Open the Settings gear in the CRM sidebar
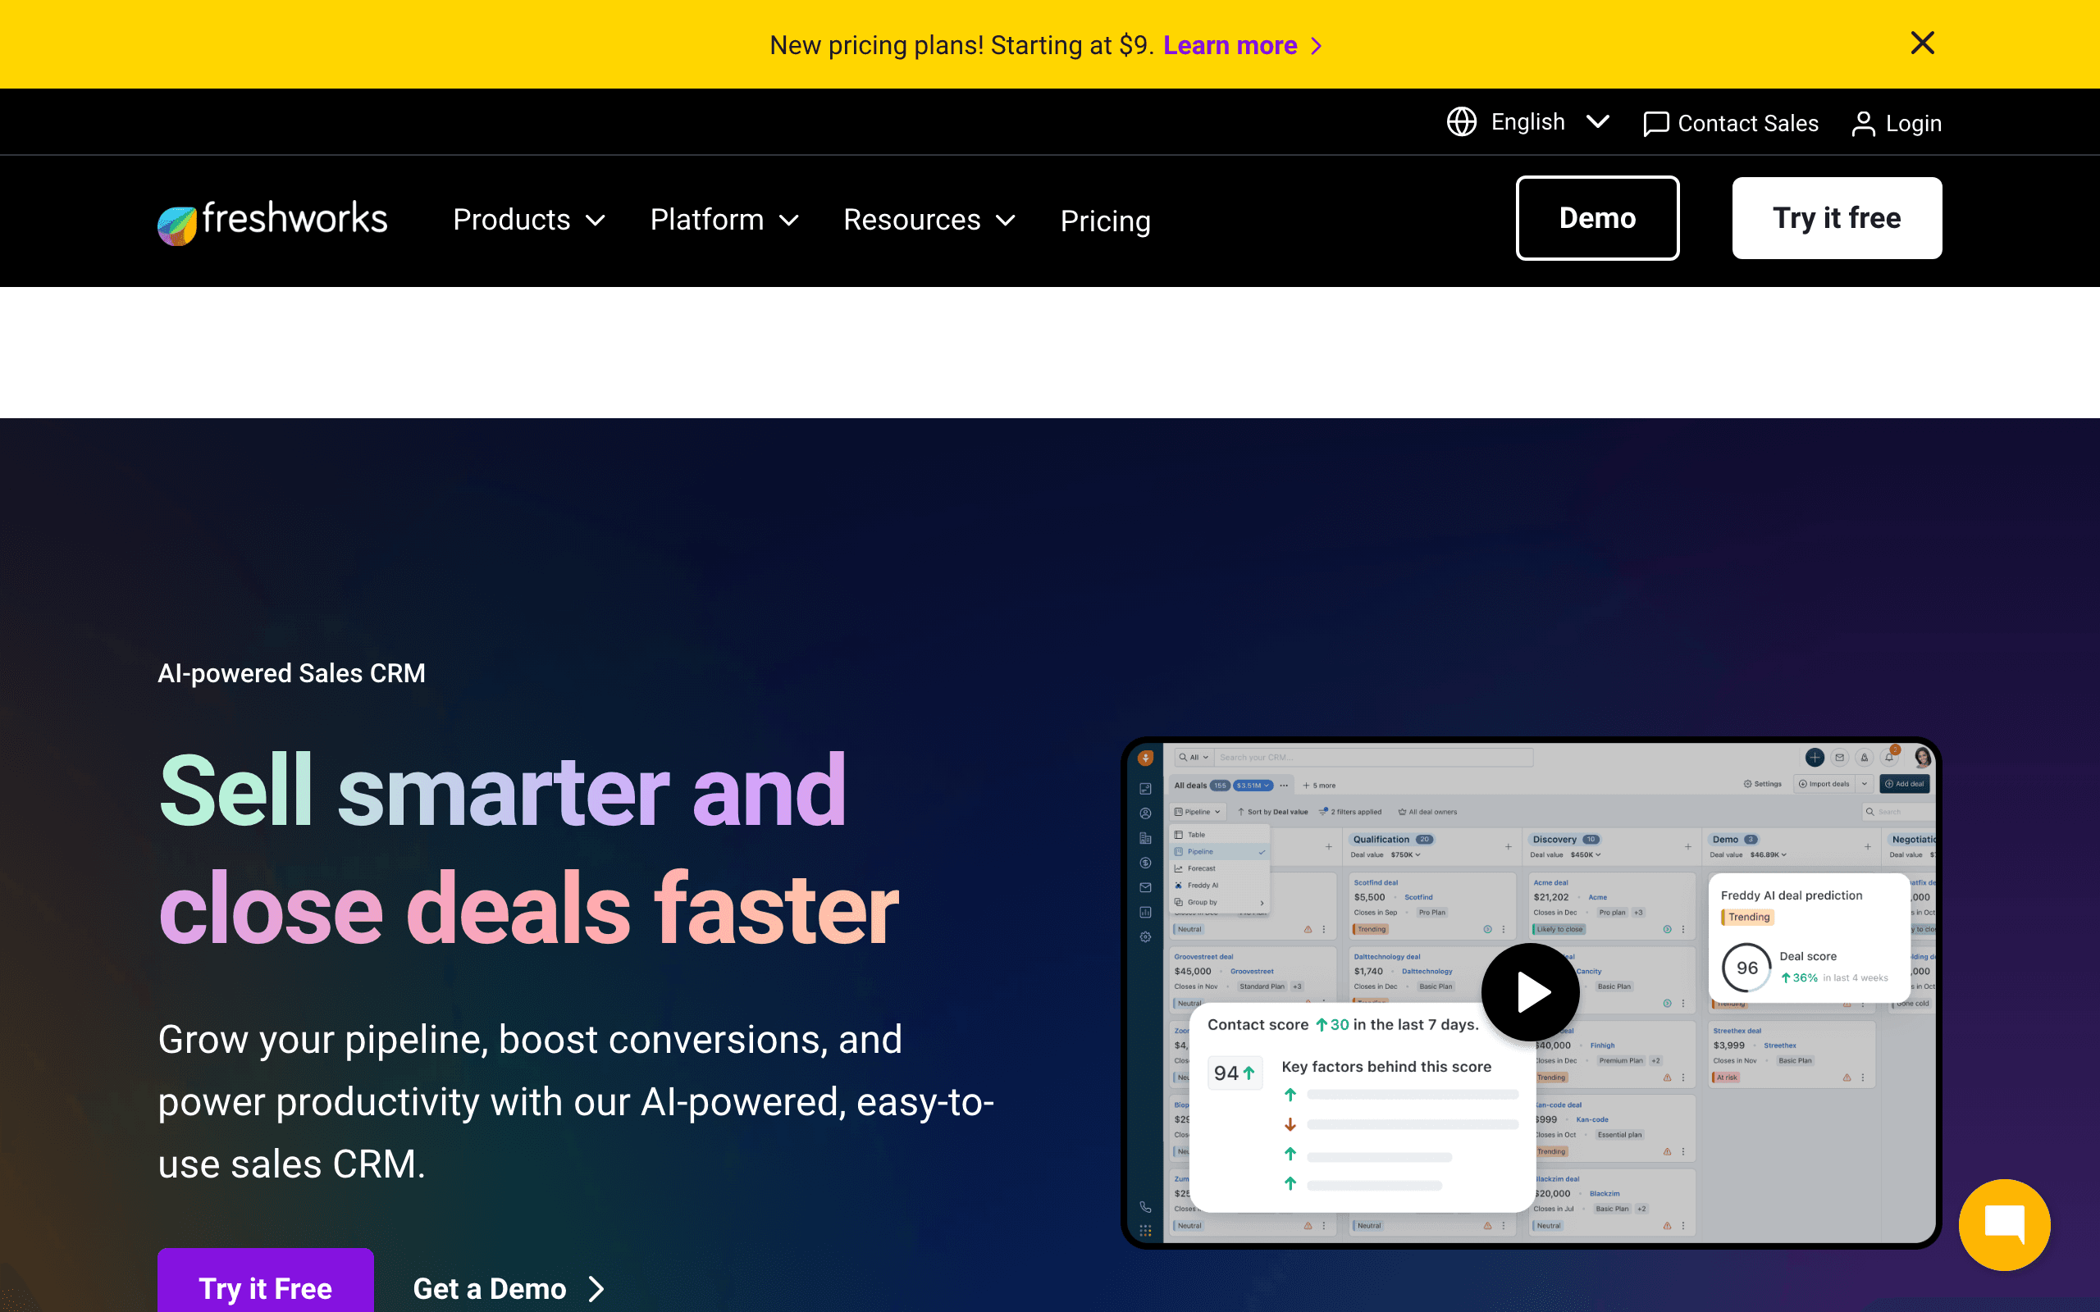 click(x=1145, y=937)
